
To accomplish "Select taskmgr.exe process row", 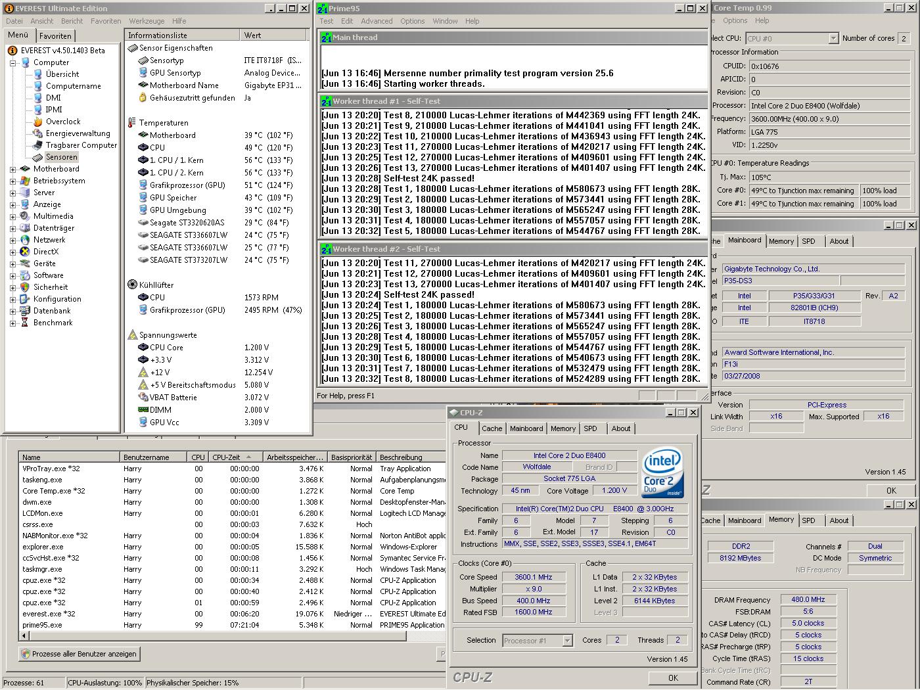I will 233,569.
